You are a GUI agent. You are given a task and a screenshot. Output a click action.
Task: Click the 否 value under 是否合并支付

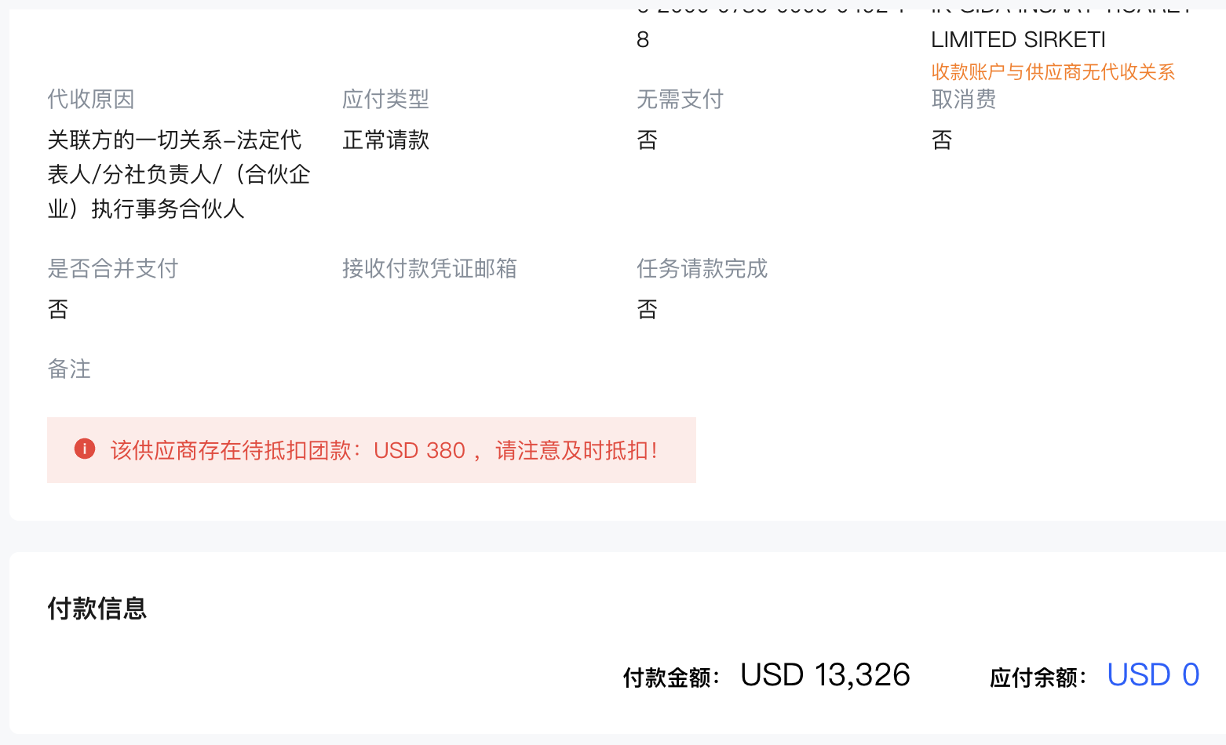click(58, 310)
